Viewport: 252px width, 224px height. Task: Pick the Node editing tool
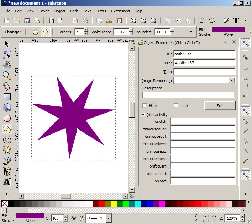coord(7,54)
